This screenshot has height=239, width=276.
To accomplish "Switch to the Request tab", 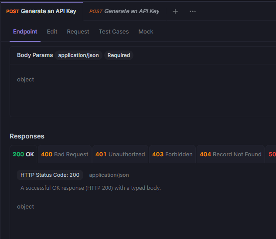I will click(x=78, y=32).
